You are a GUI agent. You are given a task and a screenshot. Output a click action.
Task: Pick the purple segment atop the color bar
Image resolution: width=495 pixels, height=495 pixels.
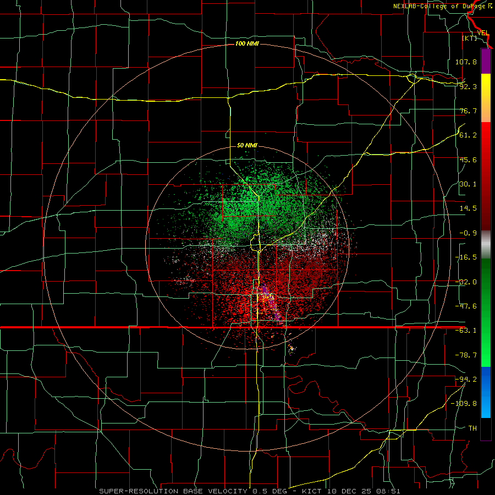coord(486,61)
